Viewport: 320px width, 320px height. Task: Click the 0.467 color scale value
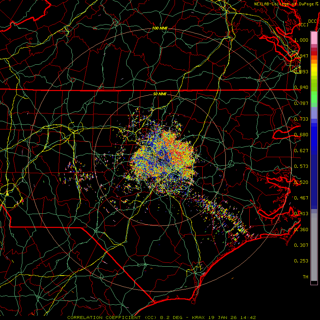[x=301, y=198]
